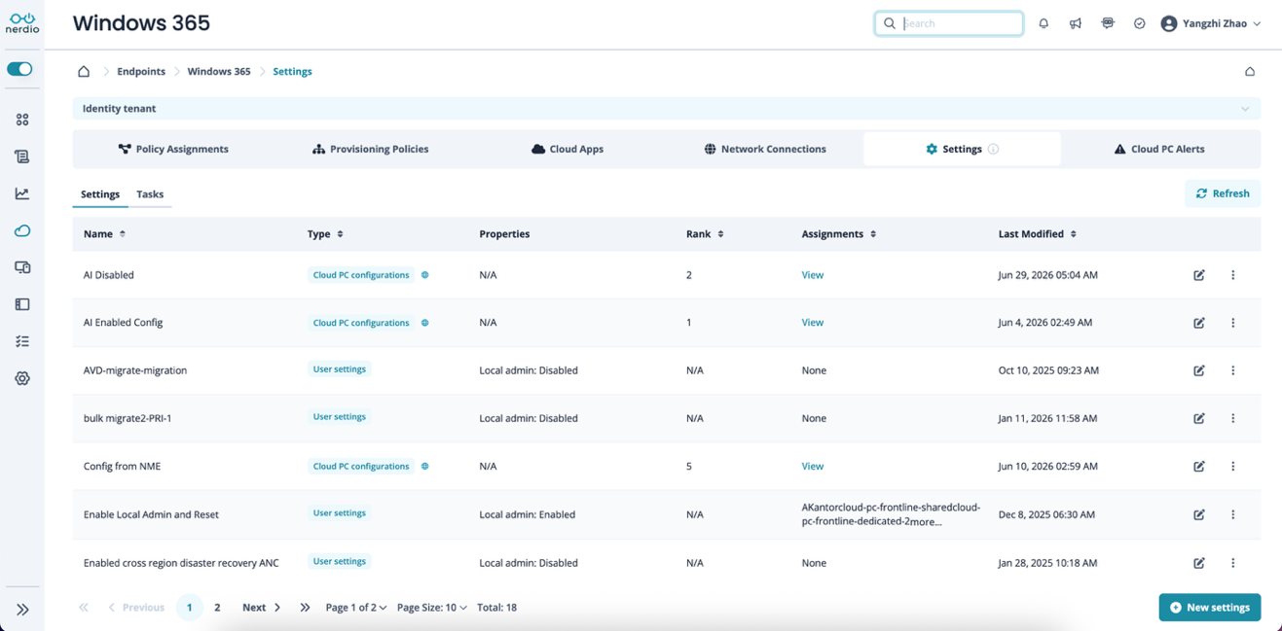
Task: Open more options for AI Enabled Config row
Action: tap(1233, 323)
